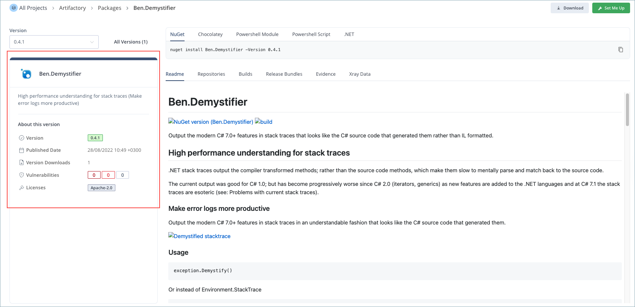
Task: Click the Set Me Up button
Action: (x=611, y=8)
